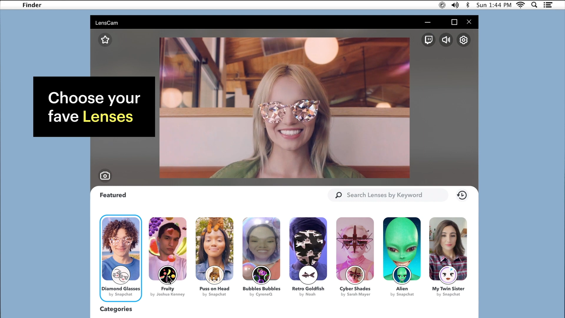
Task: Open the recently used Lenses history icon
Action: coord(462,195)
